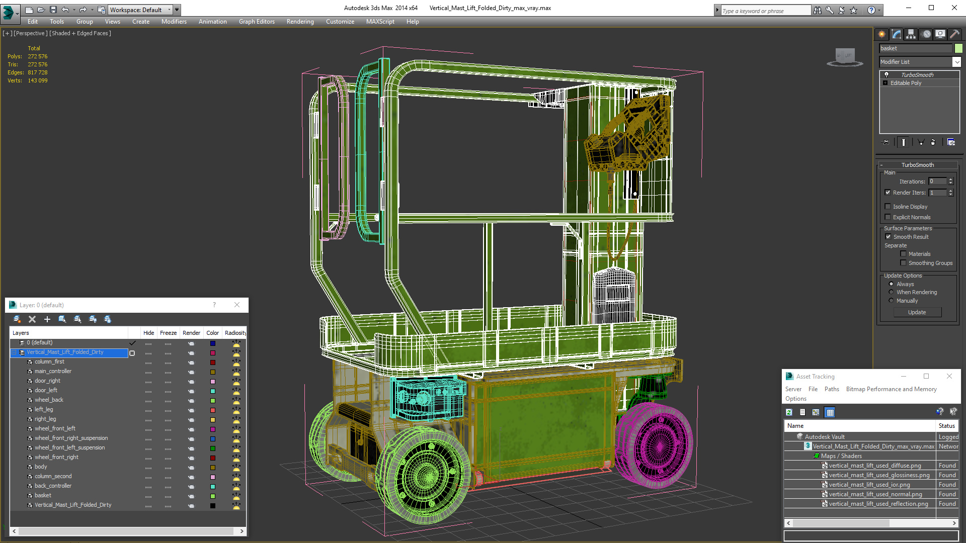Open the Rendering menu
This screenshot has width=966, height=543.
300,22
